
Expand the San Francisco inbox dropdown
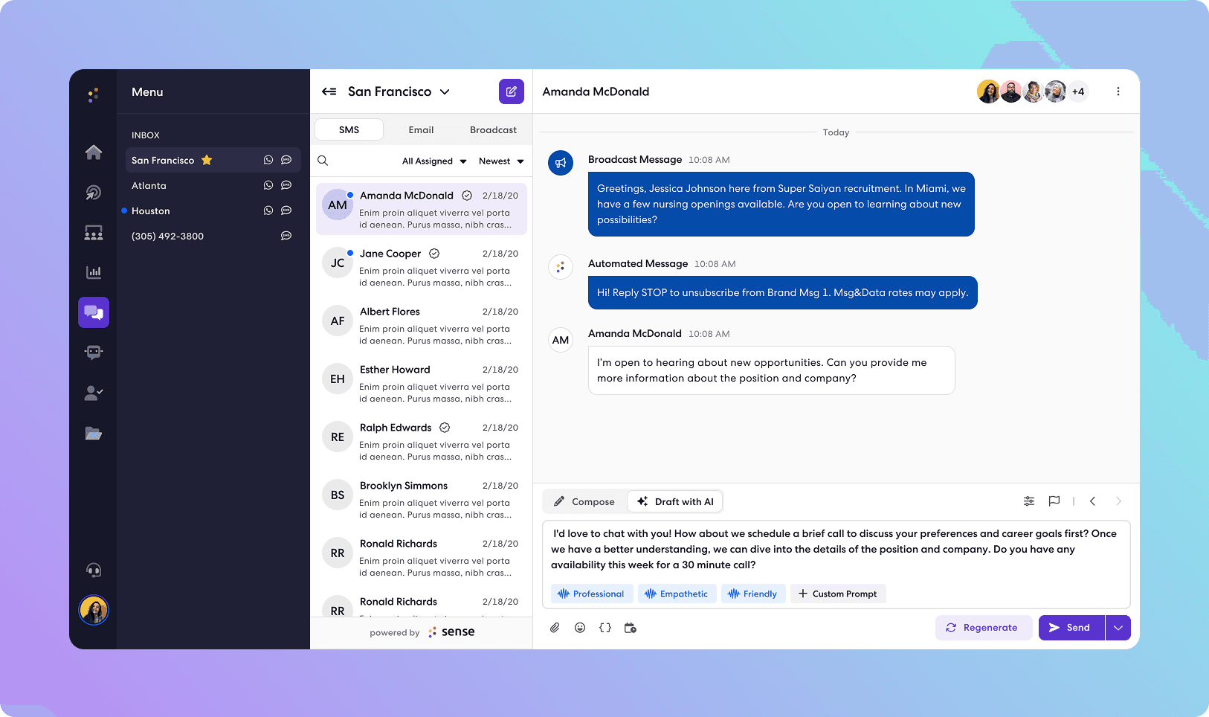(x=445, y=92)
